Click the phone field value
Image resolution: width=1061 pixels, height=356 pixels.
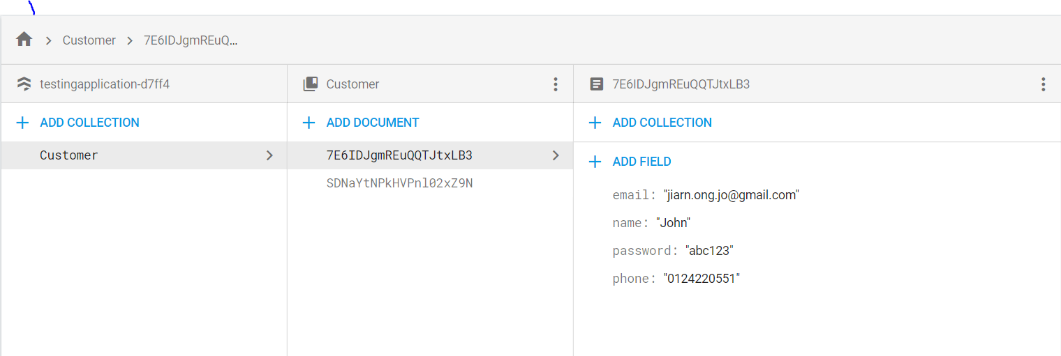point(702,279)
